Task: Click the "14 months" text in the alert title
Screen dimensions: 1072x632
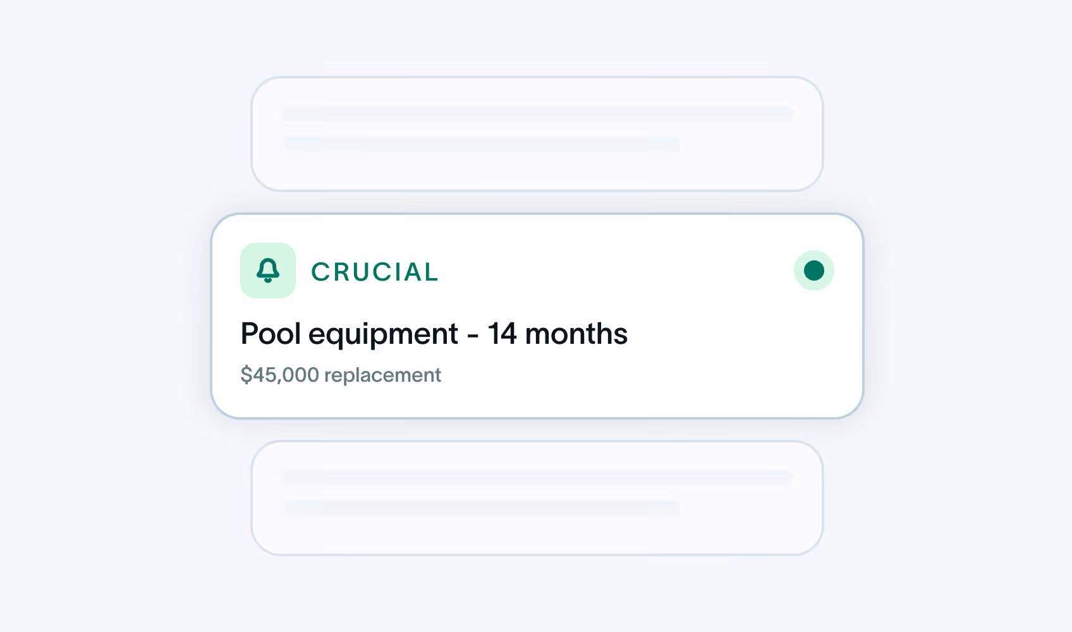Action: [557, 334]
